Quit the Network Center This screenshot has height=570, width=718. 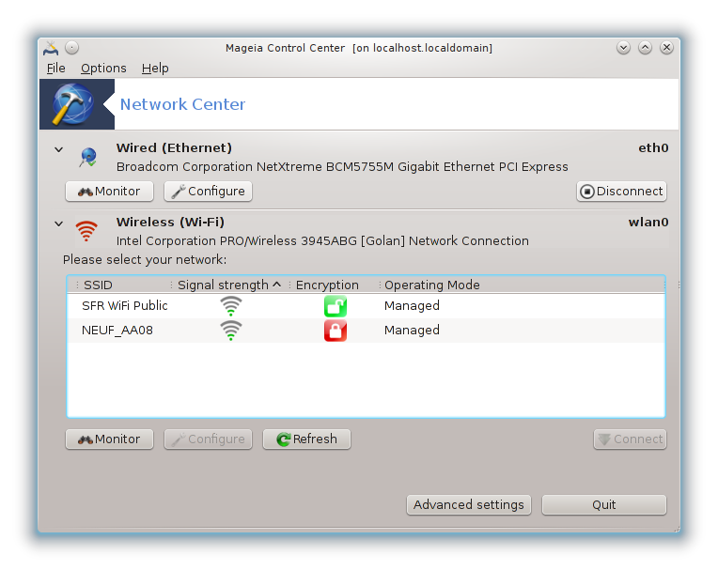[x=604, y=504]
